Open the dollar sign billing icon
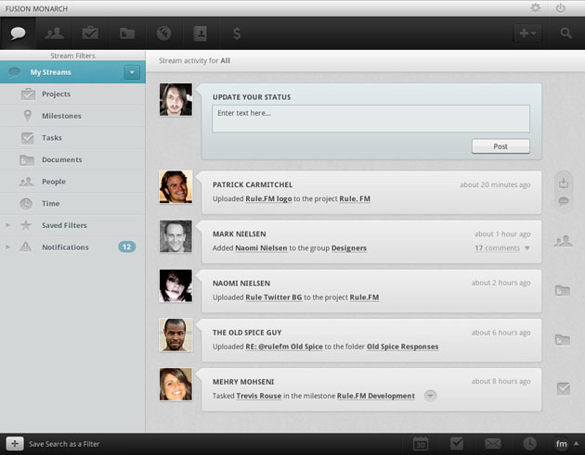The image size is (585, 455). coord(237,33)
